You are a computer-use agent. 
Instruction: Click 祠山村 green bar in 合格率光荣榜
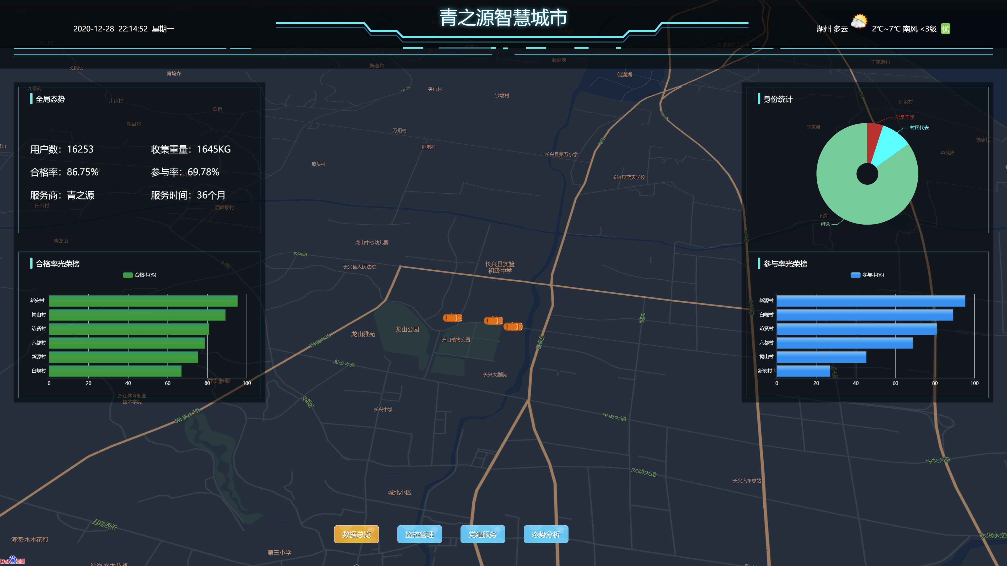click(x=137, y=315)
